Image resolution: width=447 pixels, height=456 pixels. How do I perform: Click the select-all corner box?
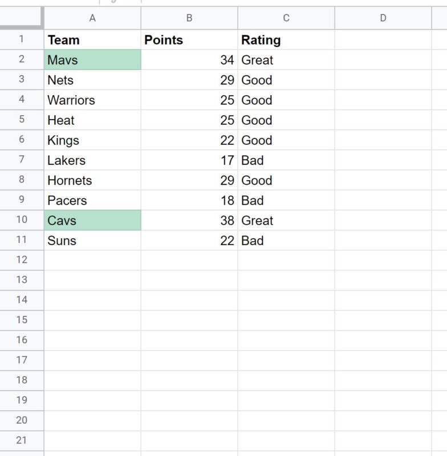click(x=22, y=18)
